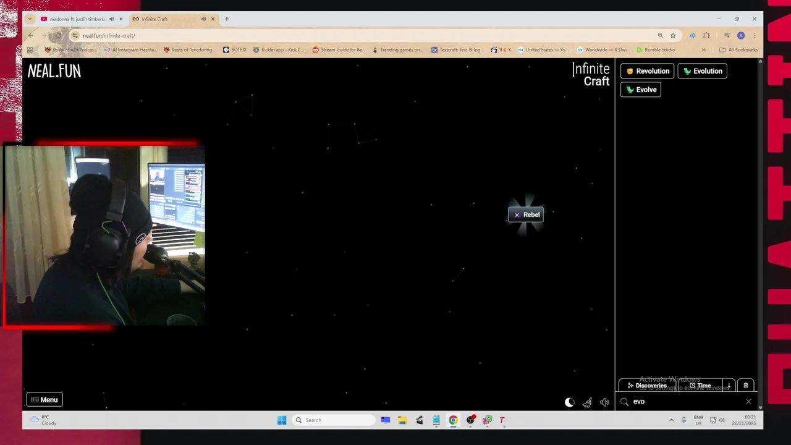Click the Windows taskbar Search box
Image resolution: width=791 pixels, height=445 pixels.
(334, 420)
